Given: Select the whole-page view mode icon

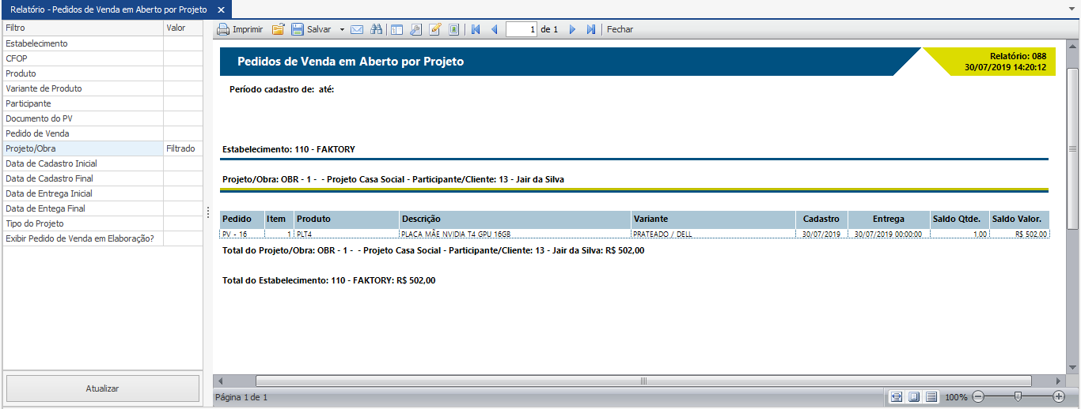Looking at the screenshot, I should (914, 396).
